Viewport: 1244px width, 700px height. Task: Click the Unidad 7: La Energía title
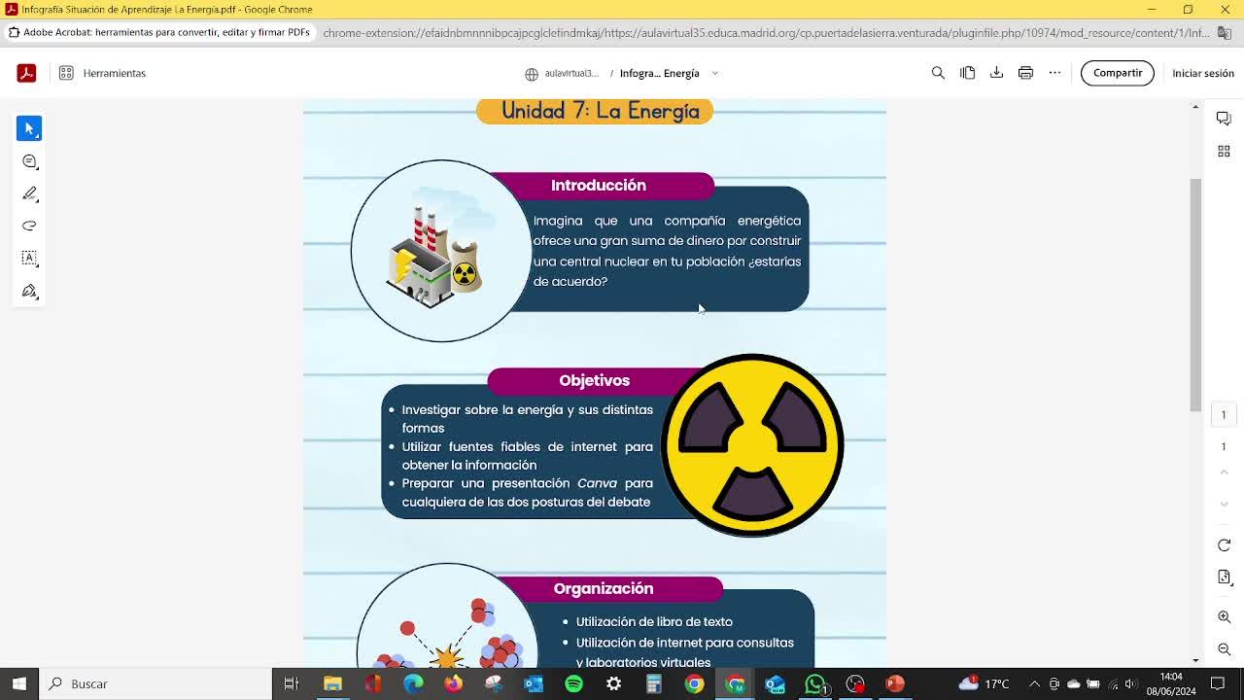(x=601, y=111)
